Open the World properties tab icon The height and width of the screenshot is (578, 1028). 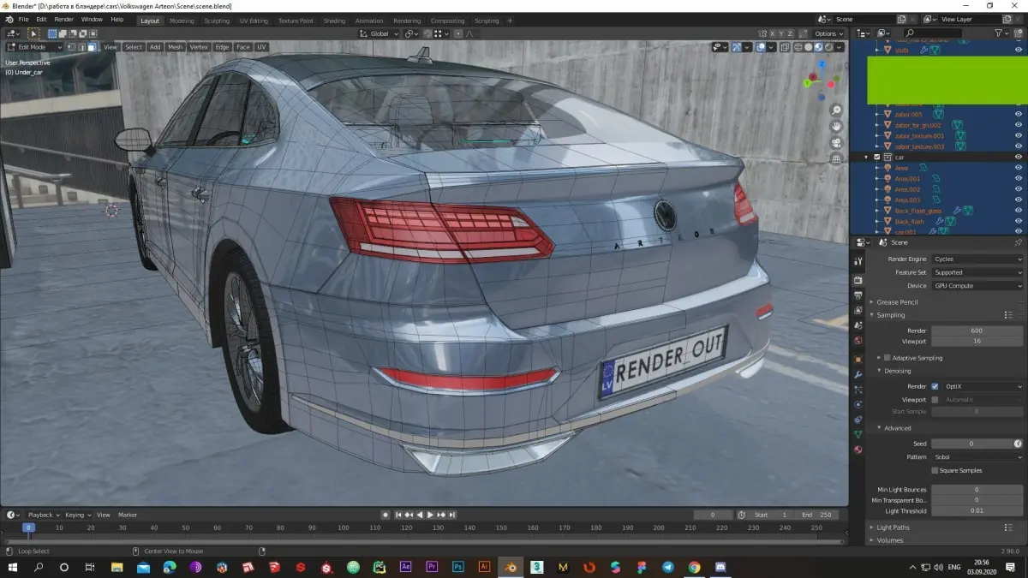[858, 341]
